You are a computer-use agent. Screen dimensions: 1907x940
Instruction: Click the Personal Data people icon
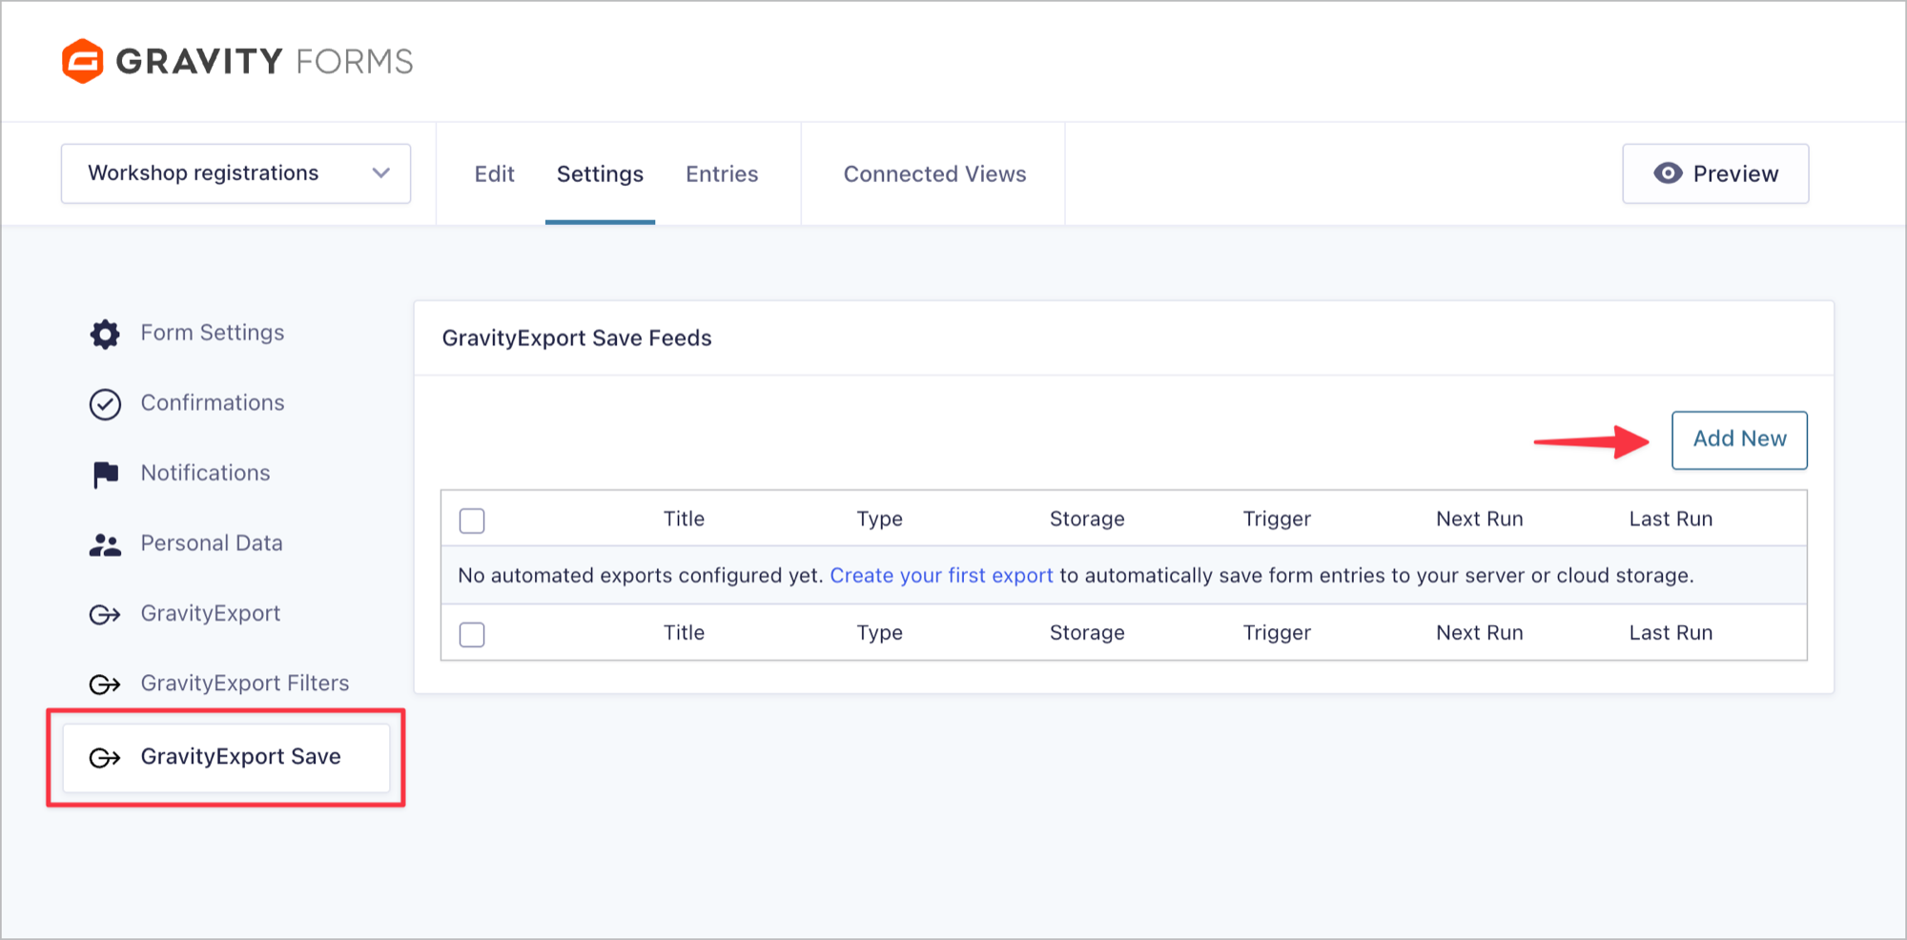[x=105, y=544]
